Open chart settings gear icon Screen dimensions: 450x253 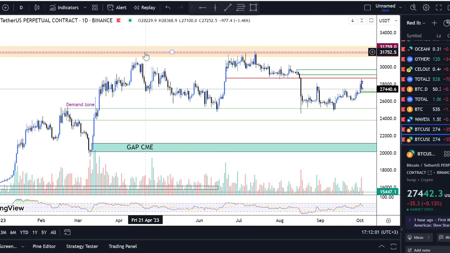click(426, 7)
